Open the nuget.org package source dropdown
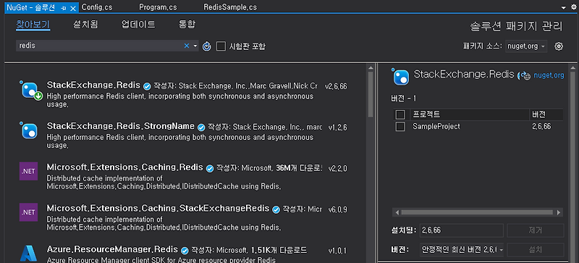This screenshot has height=263, width=579. 526,46
